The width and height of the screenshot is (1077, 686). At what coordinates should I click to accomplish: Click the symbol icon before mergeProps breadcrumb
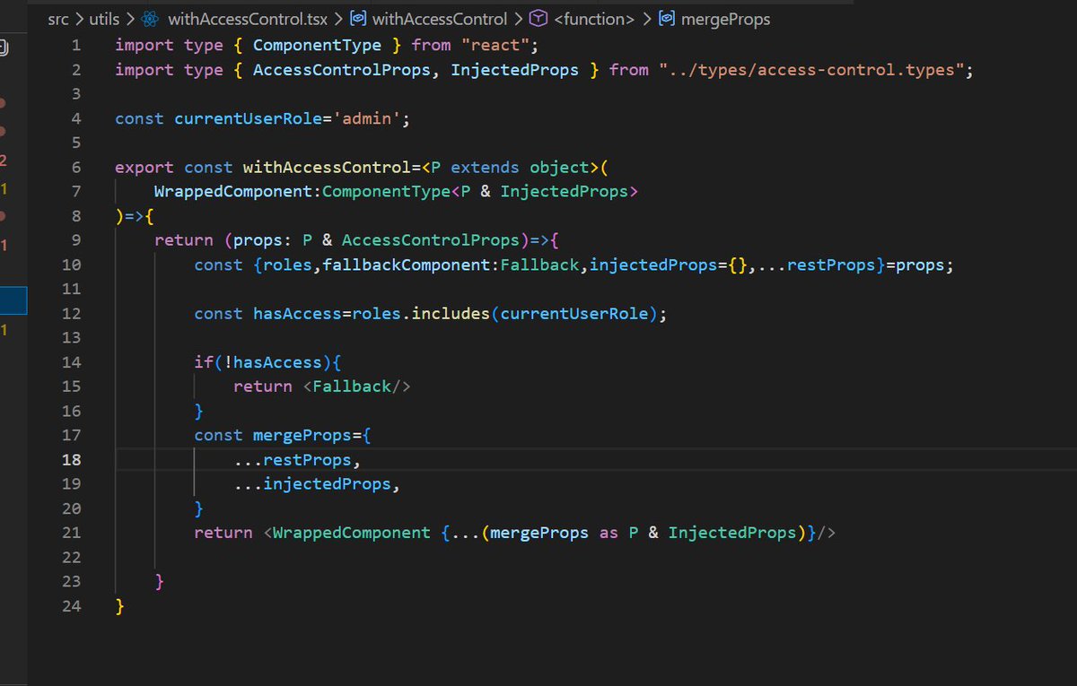click(668, 18)
